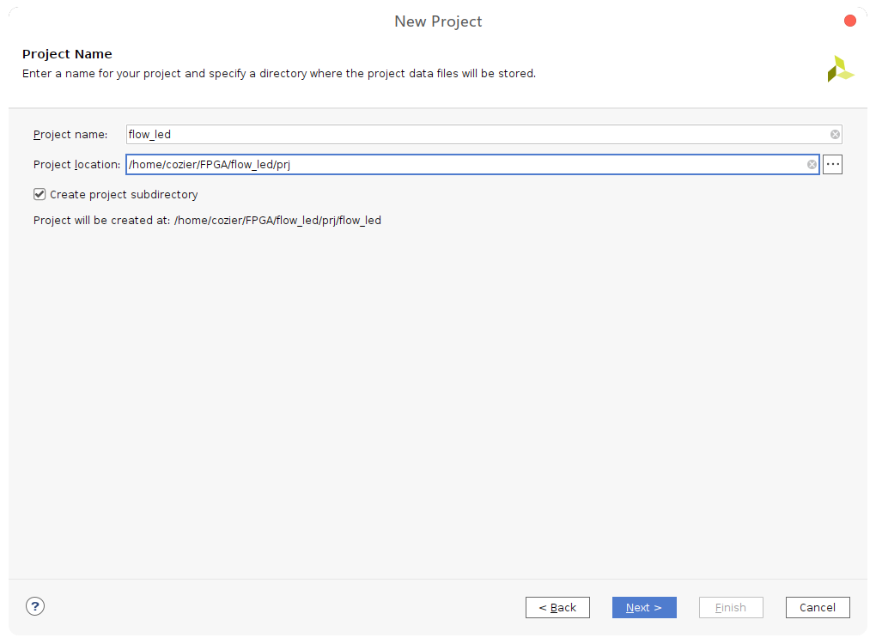Click the "New Project" title bar
Screen dimensions: 876x644
pyautogui.click(x=438, y=21)
